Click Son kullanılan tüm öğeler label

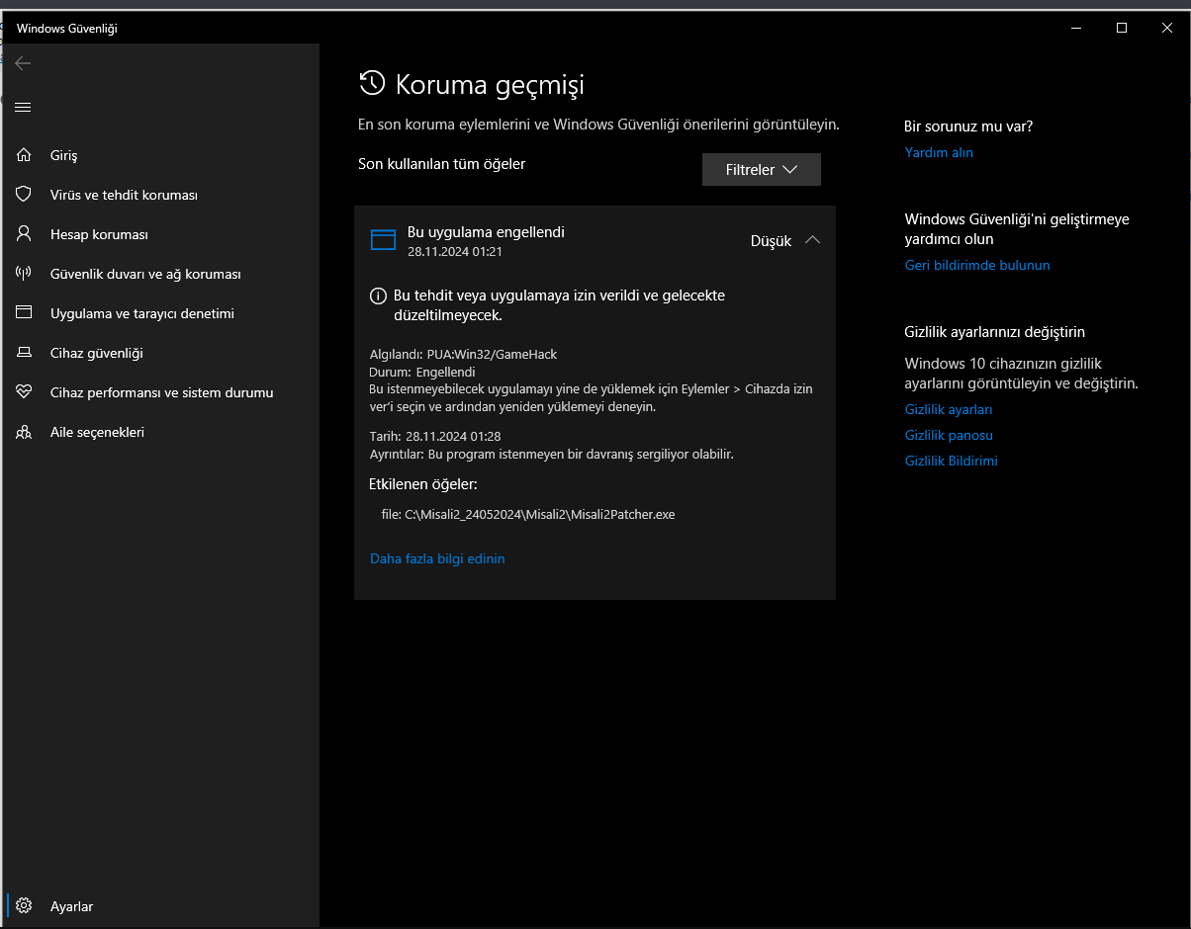(441, 164)
